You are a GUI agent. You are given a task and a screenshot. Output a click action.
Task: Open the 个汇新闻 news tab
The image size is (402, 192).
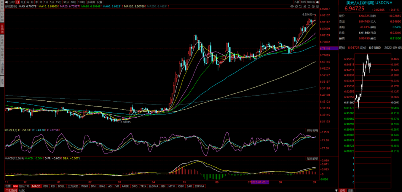pos(11,190)
